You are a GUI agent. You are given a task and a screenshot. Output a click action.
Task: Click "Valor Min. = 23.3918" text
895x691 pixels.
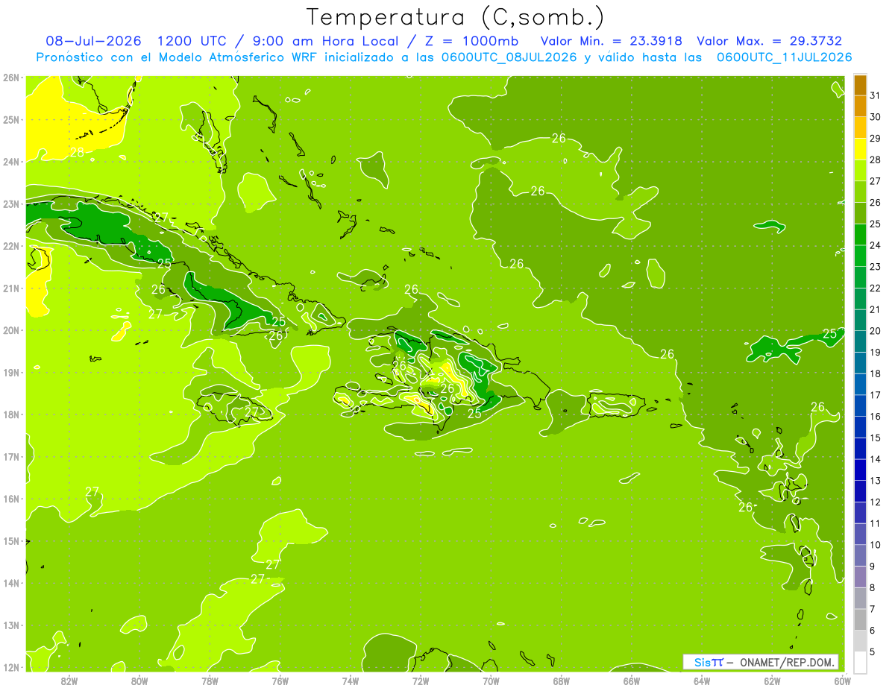tap(612, 41)
